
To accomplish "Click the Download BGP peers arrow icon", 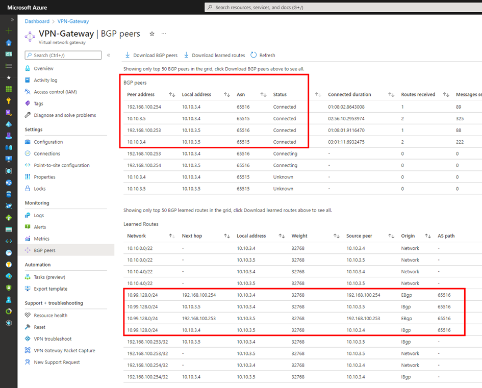I will pos(128,55).
